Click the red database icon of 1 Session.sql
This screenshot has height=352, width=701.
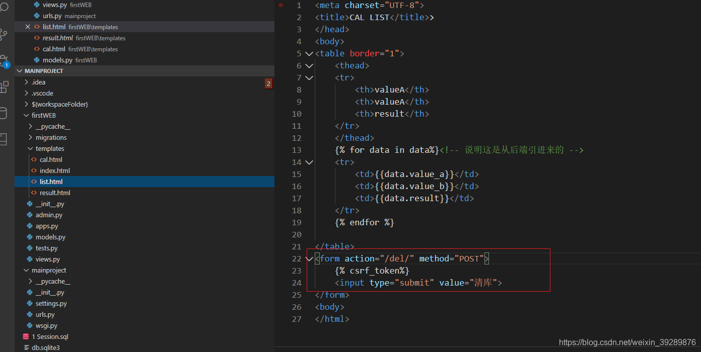(26, 336)
